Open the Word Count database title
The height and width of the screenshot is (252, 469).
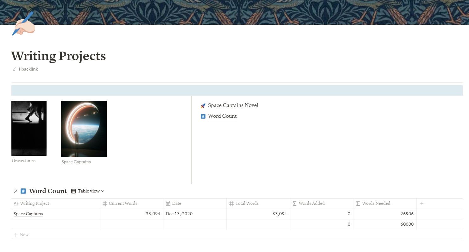point(48,191)
